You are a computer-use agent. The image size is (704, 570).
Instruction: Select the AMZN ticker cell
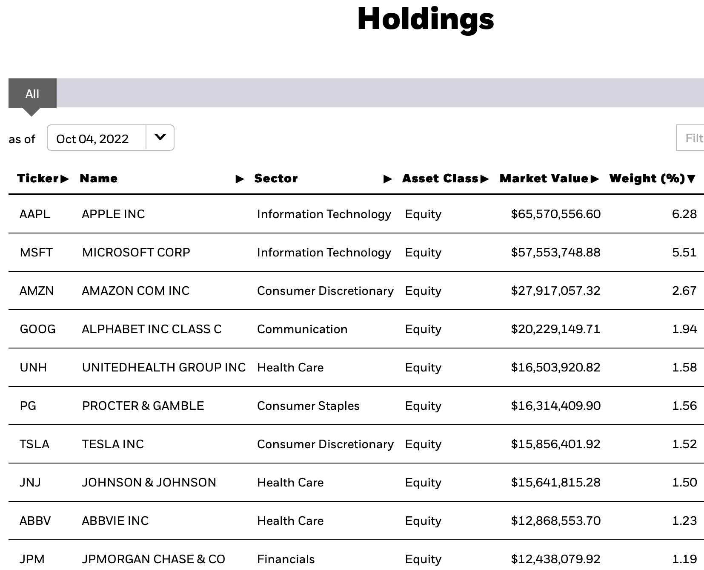pos(37,291)
